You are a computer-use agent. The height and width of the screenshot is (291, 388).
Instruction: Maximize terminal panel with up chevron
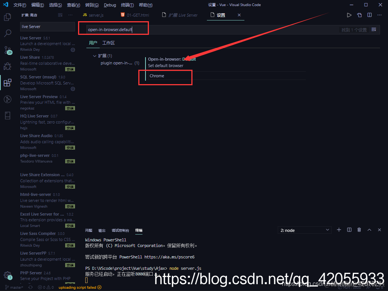click(369, 230)
